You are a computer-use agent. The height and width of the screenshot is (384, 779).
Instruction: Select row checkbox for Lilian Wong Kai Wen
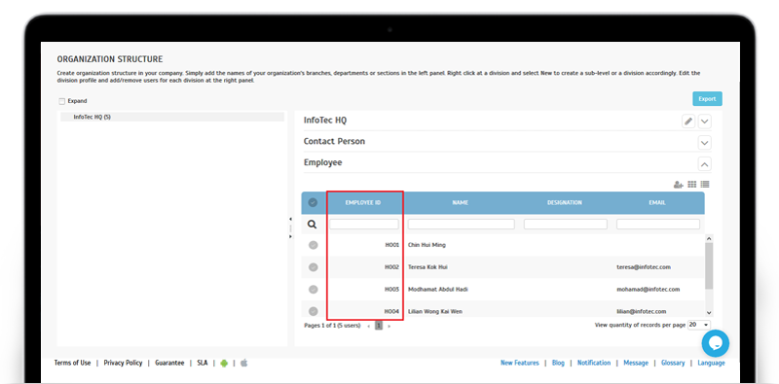pos(313,311)
